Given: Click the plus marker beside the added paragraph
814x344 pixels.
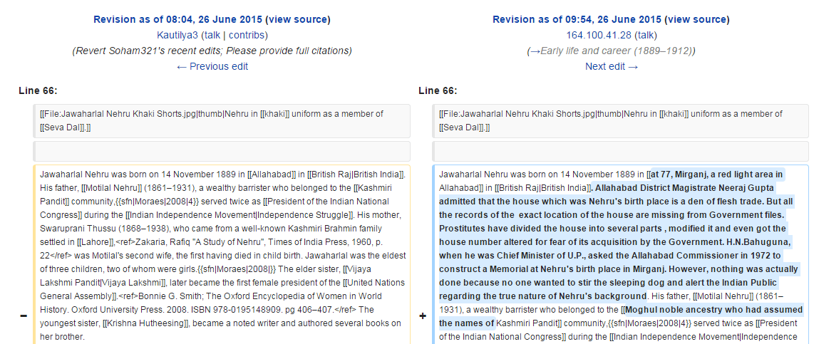Looking at the screenshot, I should (x=422, y=316).
